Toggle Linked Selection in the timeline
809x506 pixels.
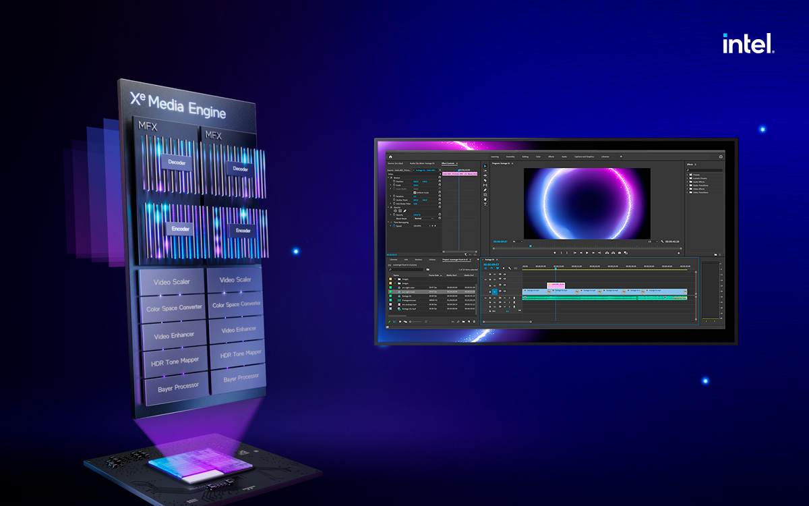pyautogui.click(x=498, y=268)
